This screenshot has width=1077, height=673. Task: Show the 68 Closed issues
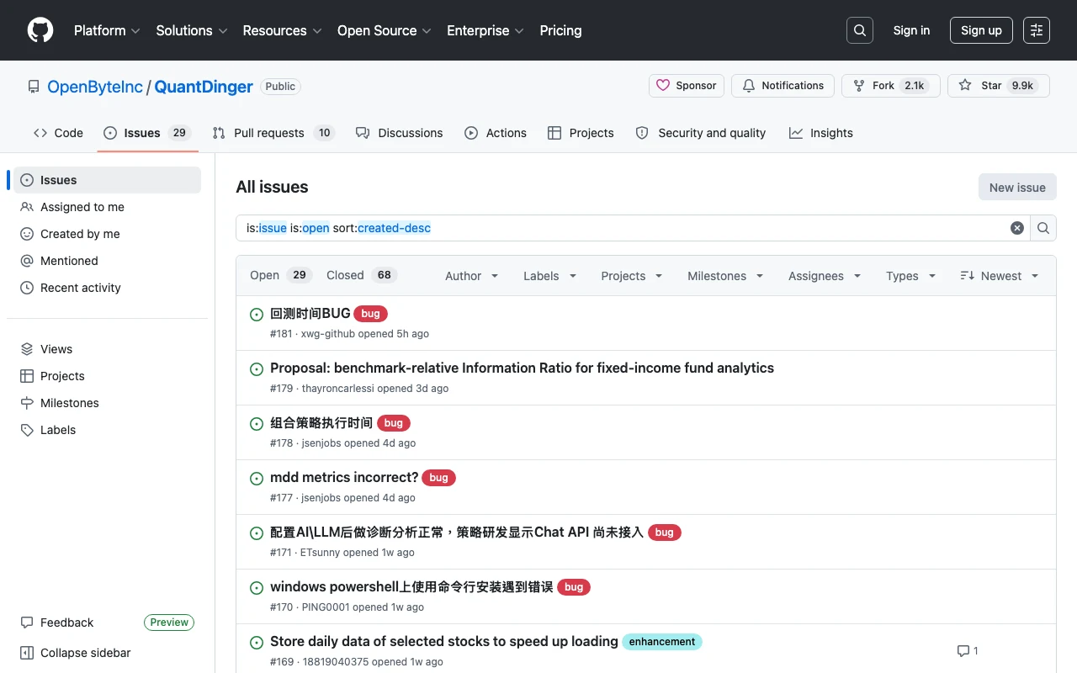pos(362,275)
